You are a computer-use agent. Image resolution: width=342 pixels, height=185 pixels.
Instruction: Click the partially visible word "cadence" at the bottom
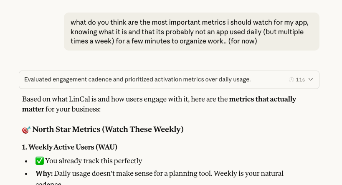pyautogui.click(x=48, y=183)
